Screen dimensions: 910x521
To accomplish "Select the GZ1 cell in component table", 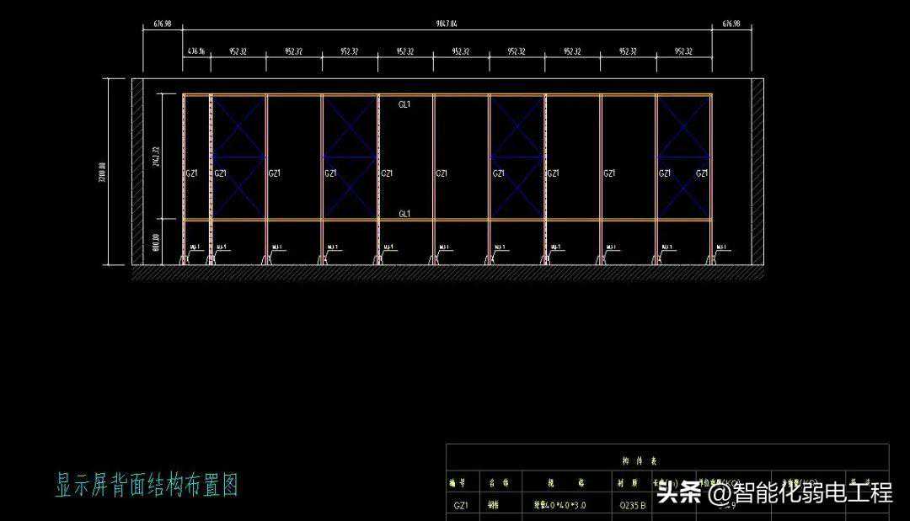I will pos(461,507).
